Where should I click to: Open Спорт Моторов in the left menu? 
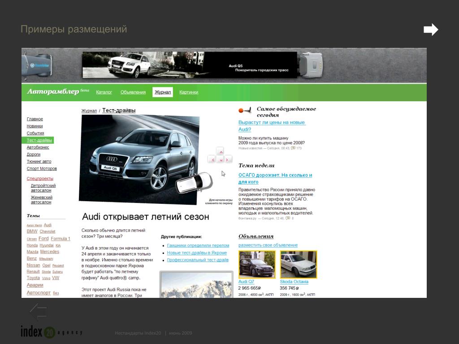42,168
